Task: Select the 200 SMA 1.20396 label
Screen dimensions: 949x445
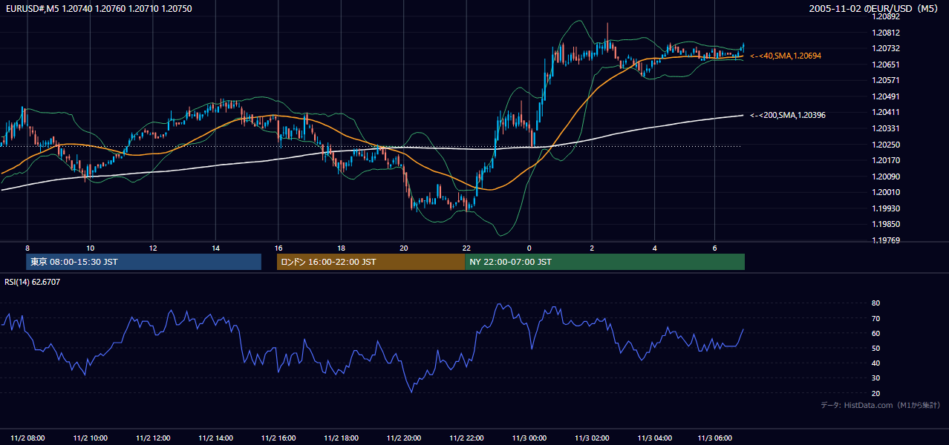Action: point(788,115)
